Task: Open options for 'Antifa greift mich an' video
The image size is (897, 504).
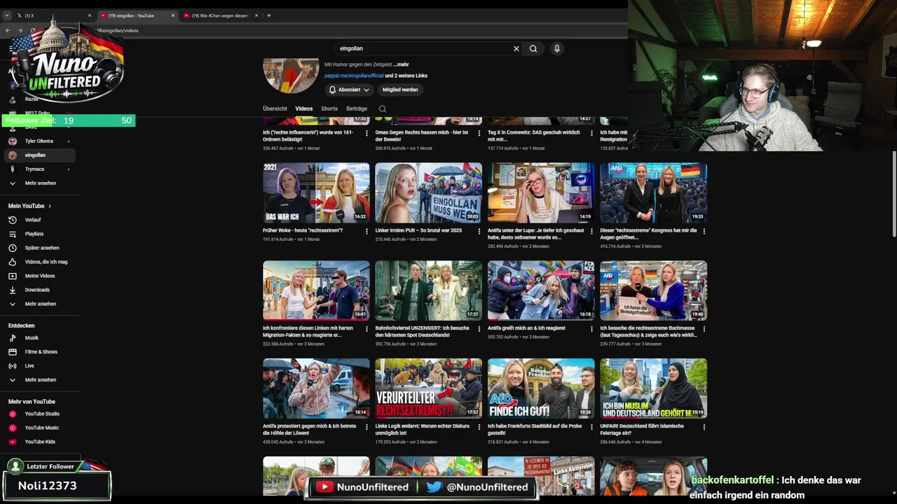Action: (591, 328)
